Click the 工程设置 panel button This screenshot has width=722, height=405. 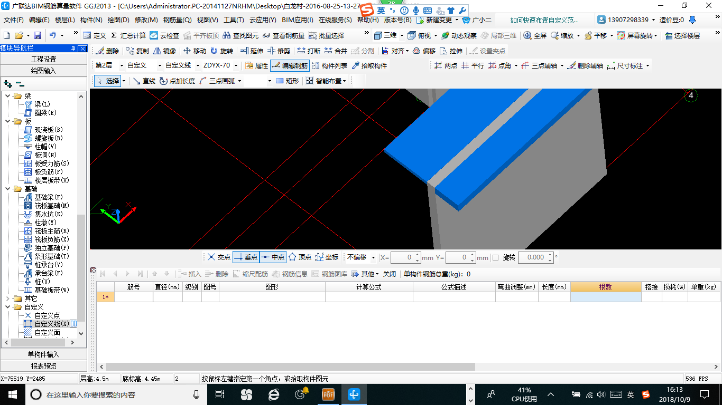43,59
